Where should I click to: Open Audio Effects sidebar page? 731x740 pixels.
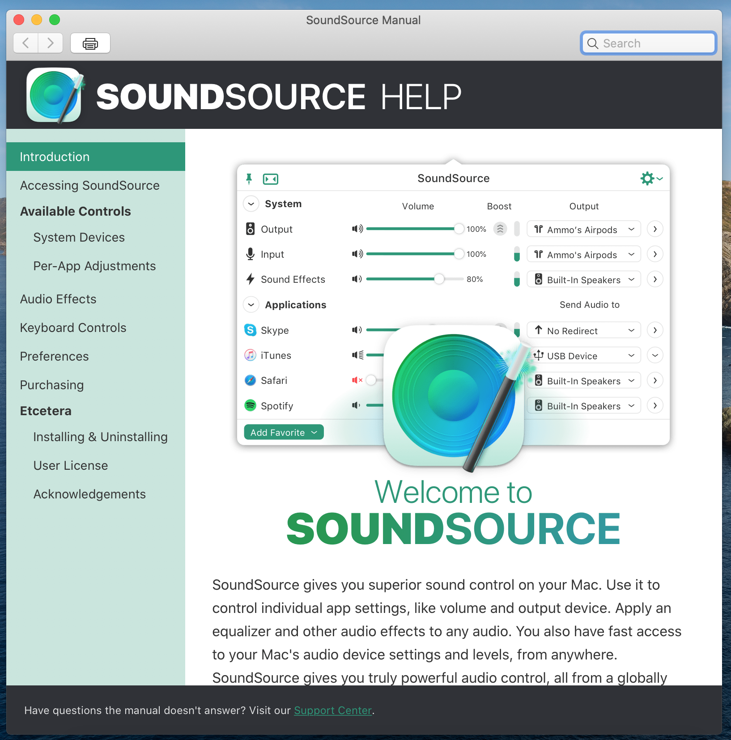[58, 299]
